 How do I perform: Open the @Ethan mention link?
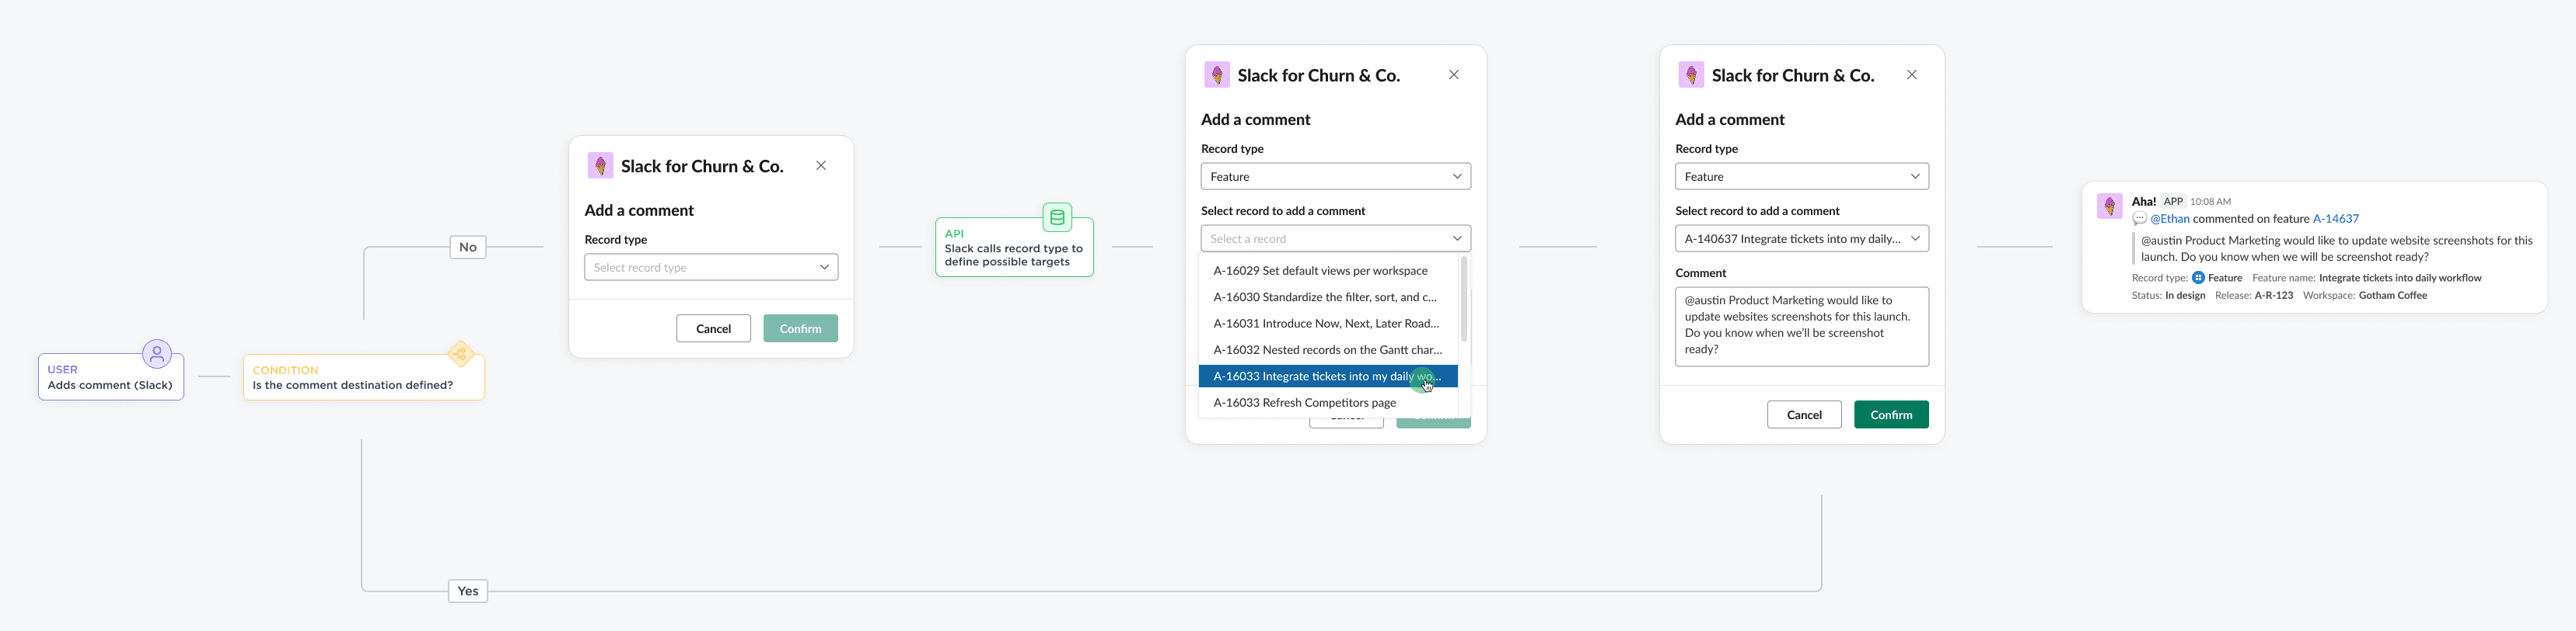2170,219
